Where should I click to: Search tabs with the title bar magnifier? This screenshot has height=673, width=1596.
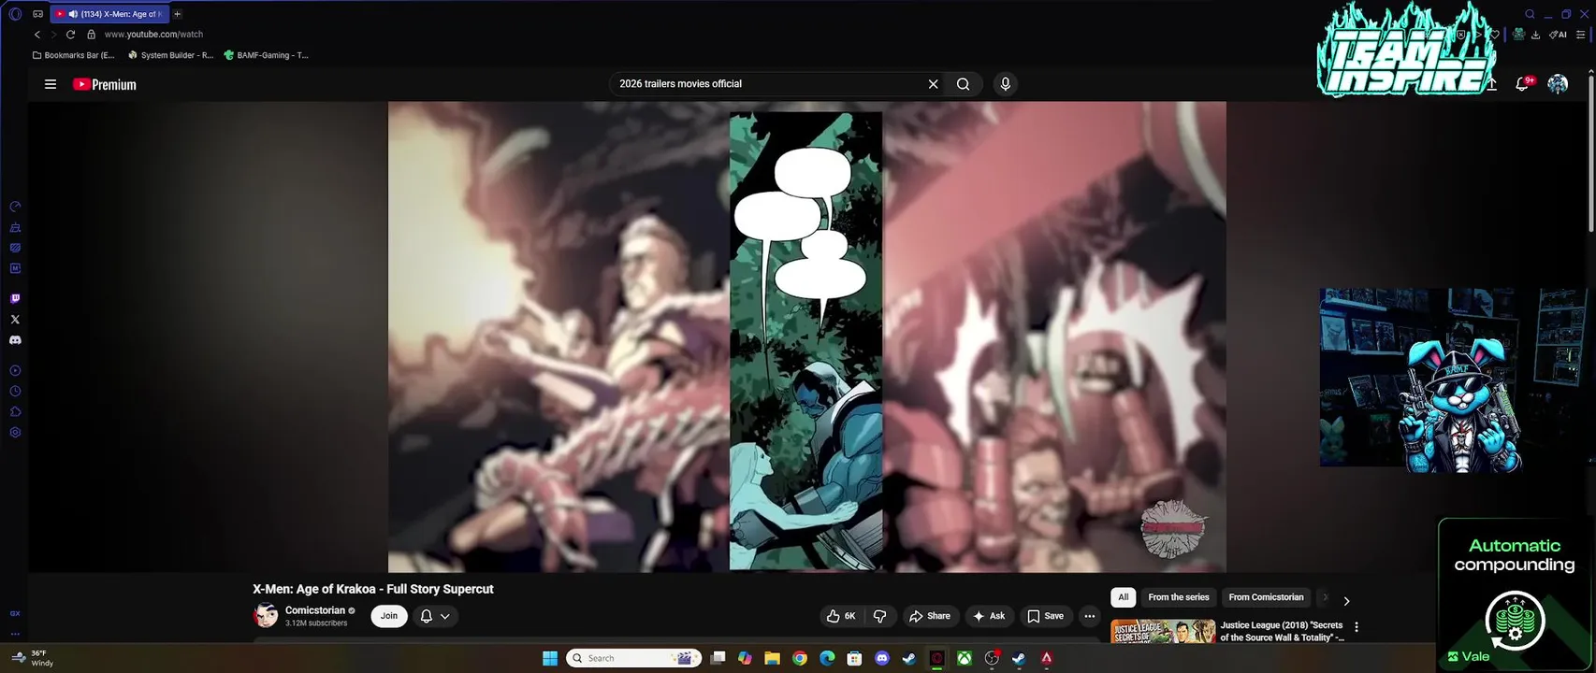[x=1530, y=14]
